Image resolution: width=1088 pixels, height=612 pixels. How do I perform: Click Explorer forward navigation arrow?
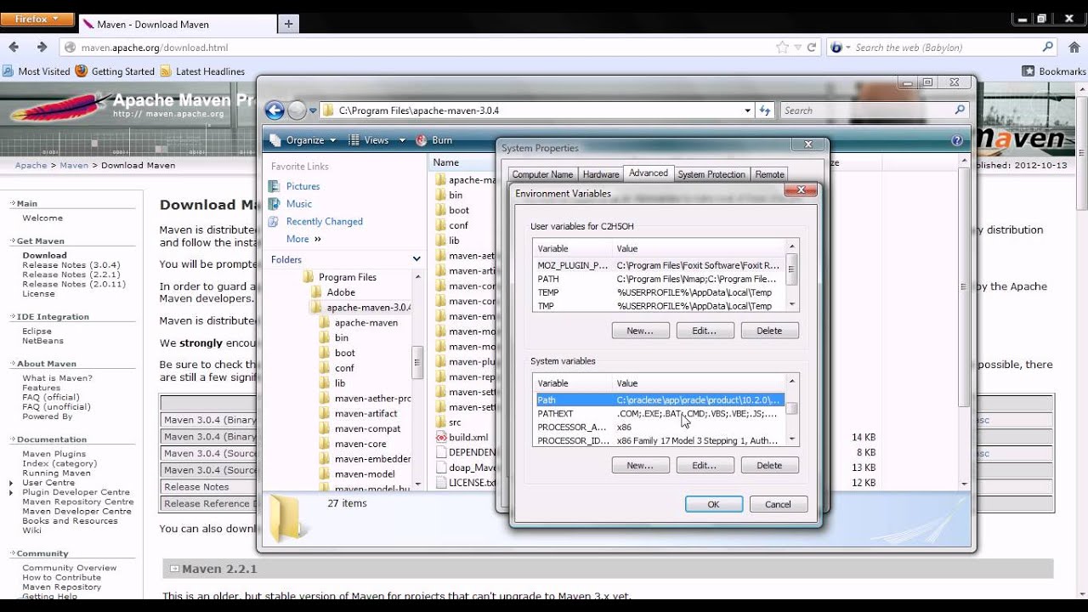coord(297,110)
